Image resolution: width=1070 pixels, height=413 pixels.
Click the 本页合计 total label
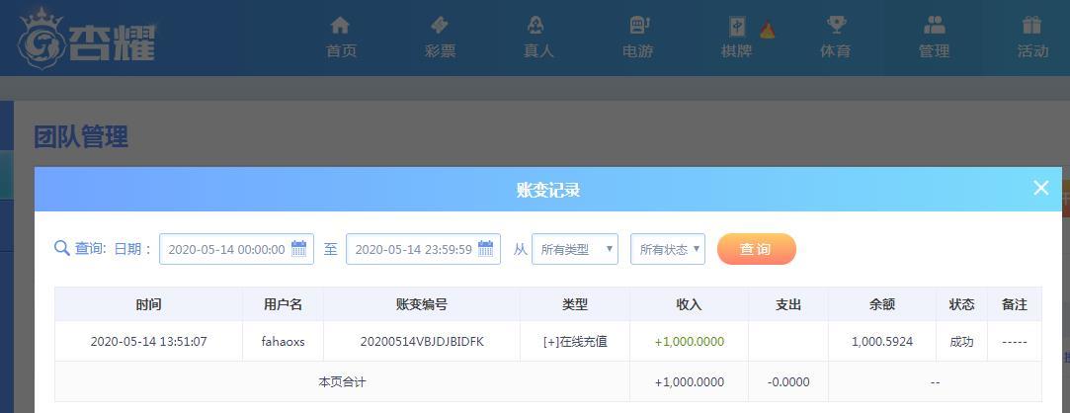(342, 382)
